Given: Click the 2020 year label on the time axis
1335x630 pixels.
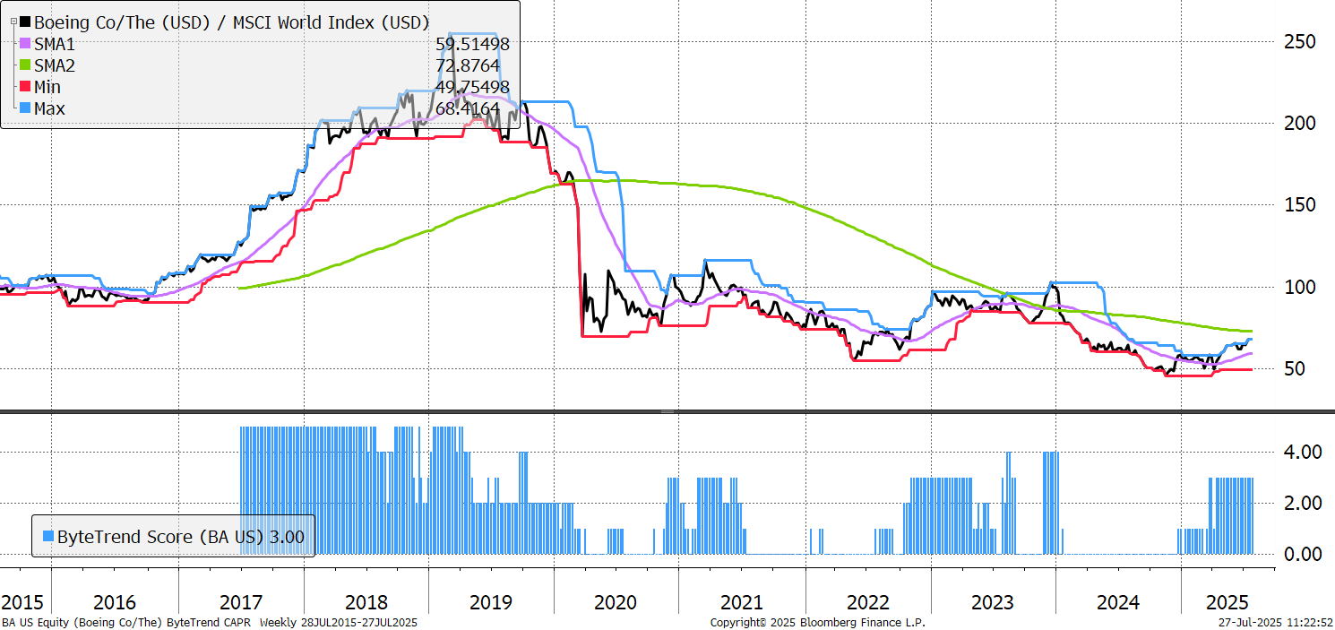Looking at the screenshot, I should (616, 602).
